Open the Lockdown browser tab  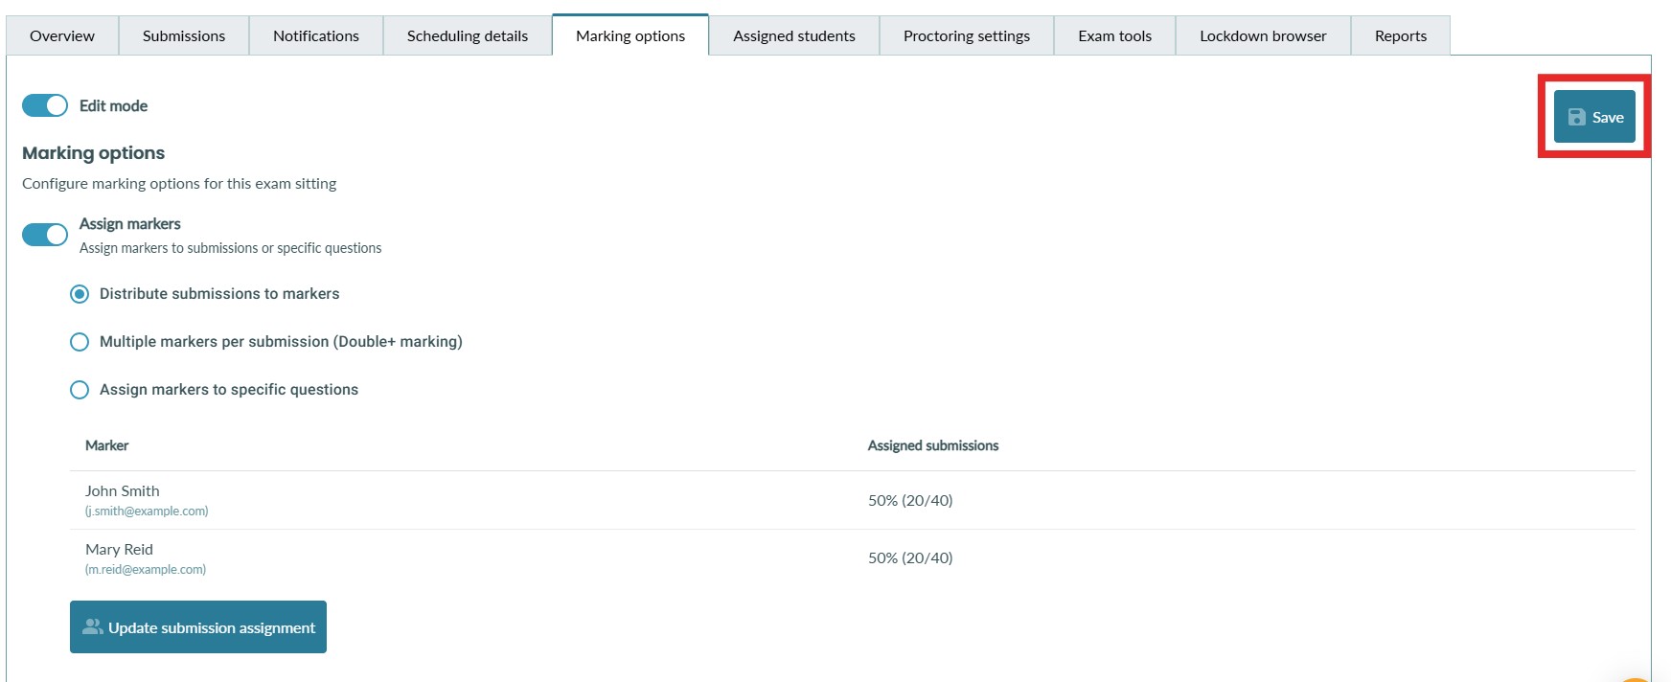[x=1263, y=36]
